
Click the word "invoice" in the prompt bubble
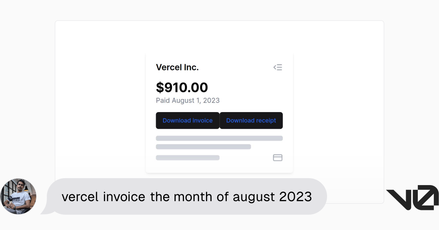click(124, 197)
